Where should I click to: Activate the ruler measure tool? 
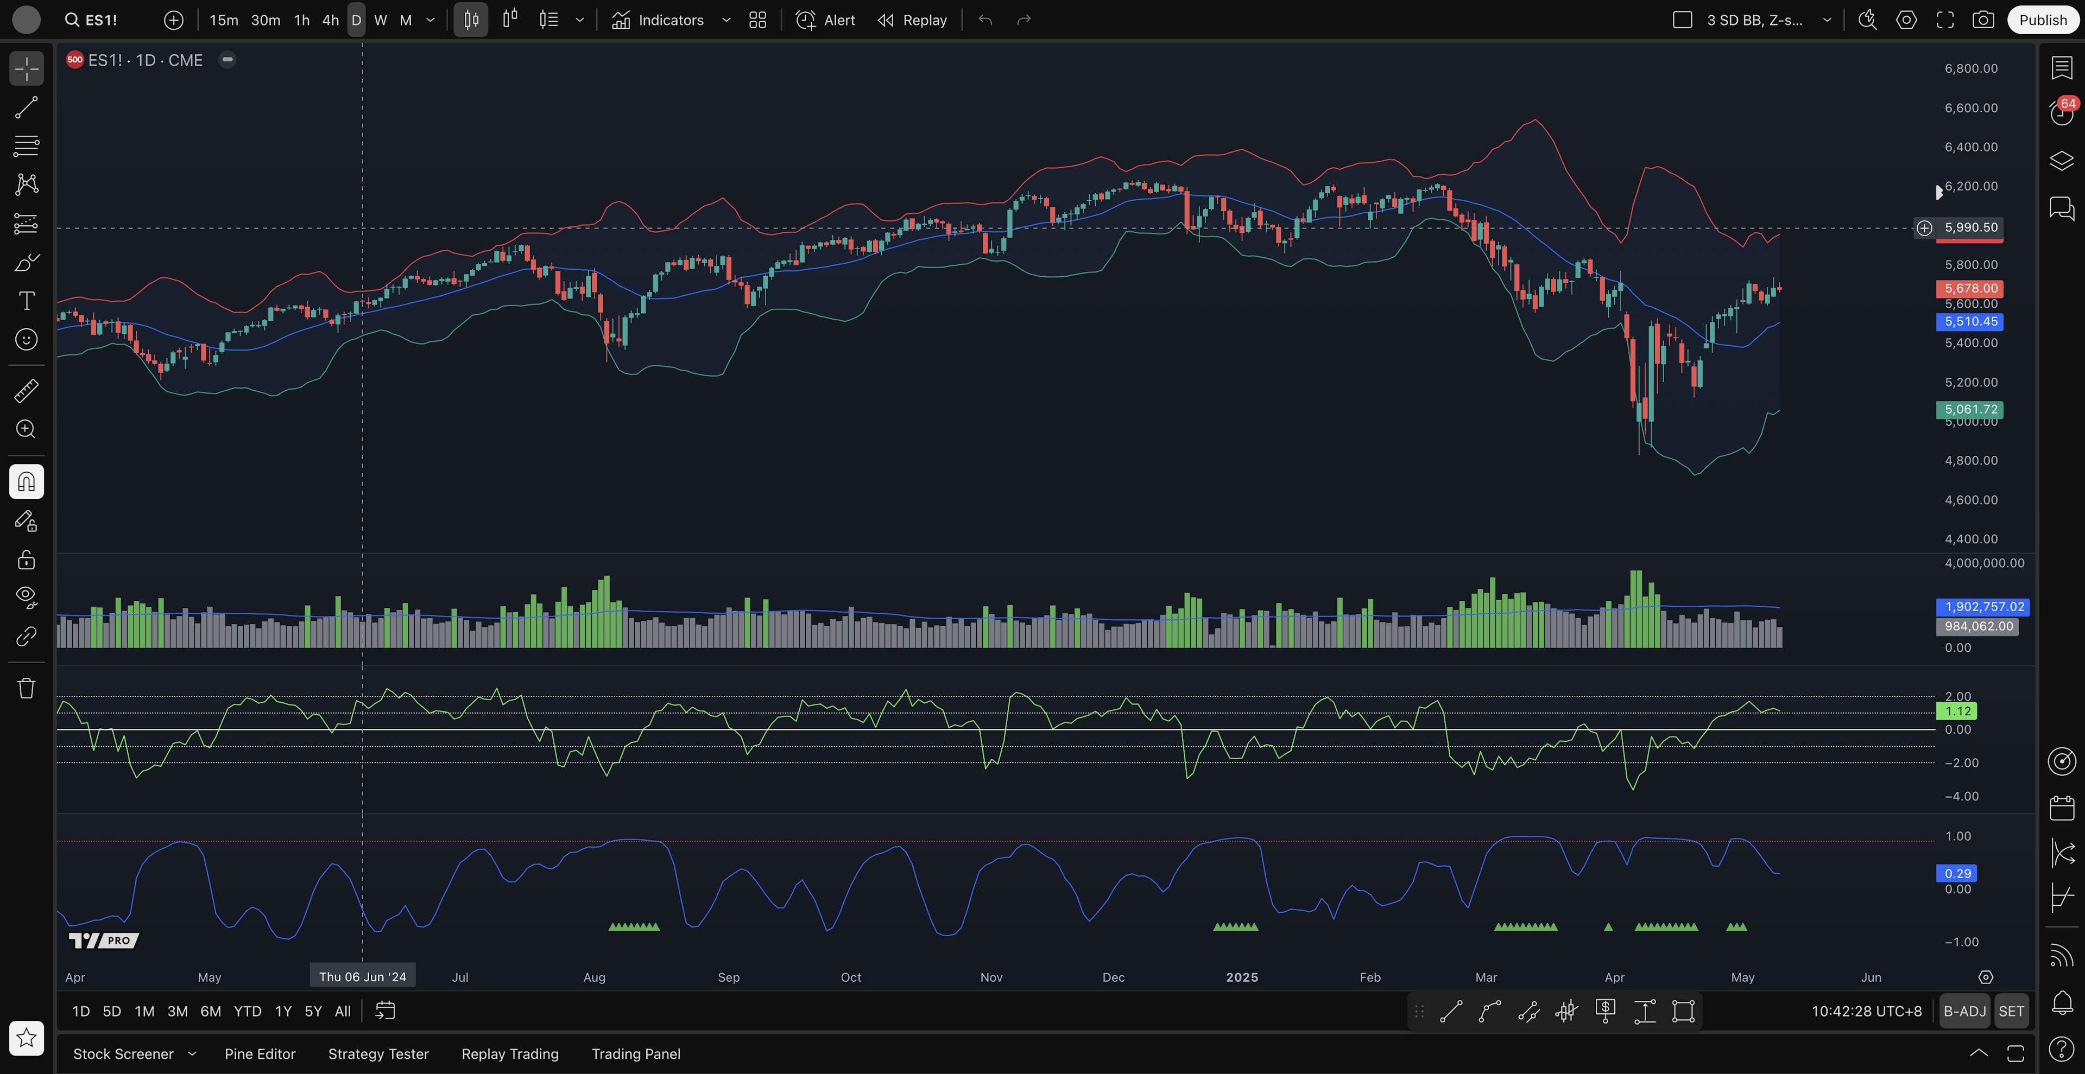pyautogui.click(x=26, y=391)
